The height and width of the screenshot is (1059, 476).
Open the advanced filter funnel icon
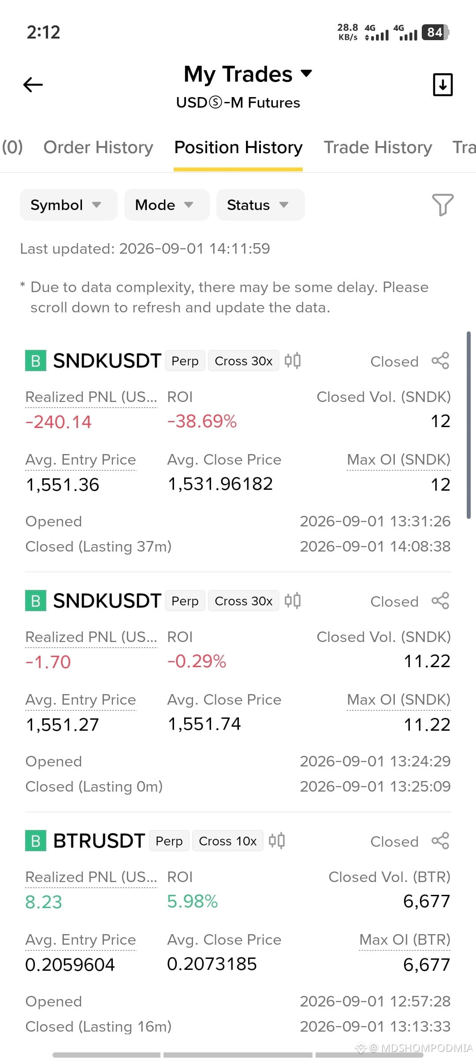[x=443, y=205]
